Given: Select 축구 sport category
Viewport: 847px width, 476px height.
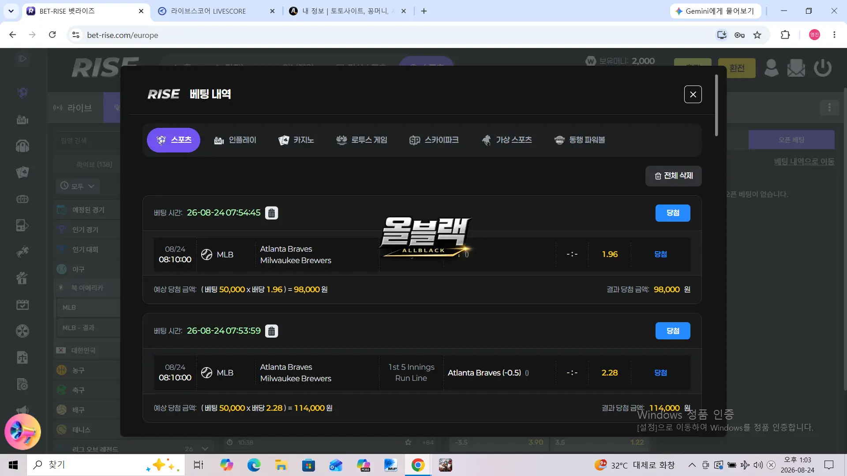Looking at the screenshot, I should tap(87, 390).
